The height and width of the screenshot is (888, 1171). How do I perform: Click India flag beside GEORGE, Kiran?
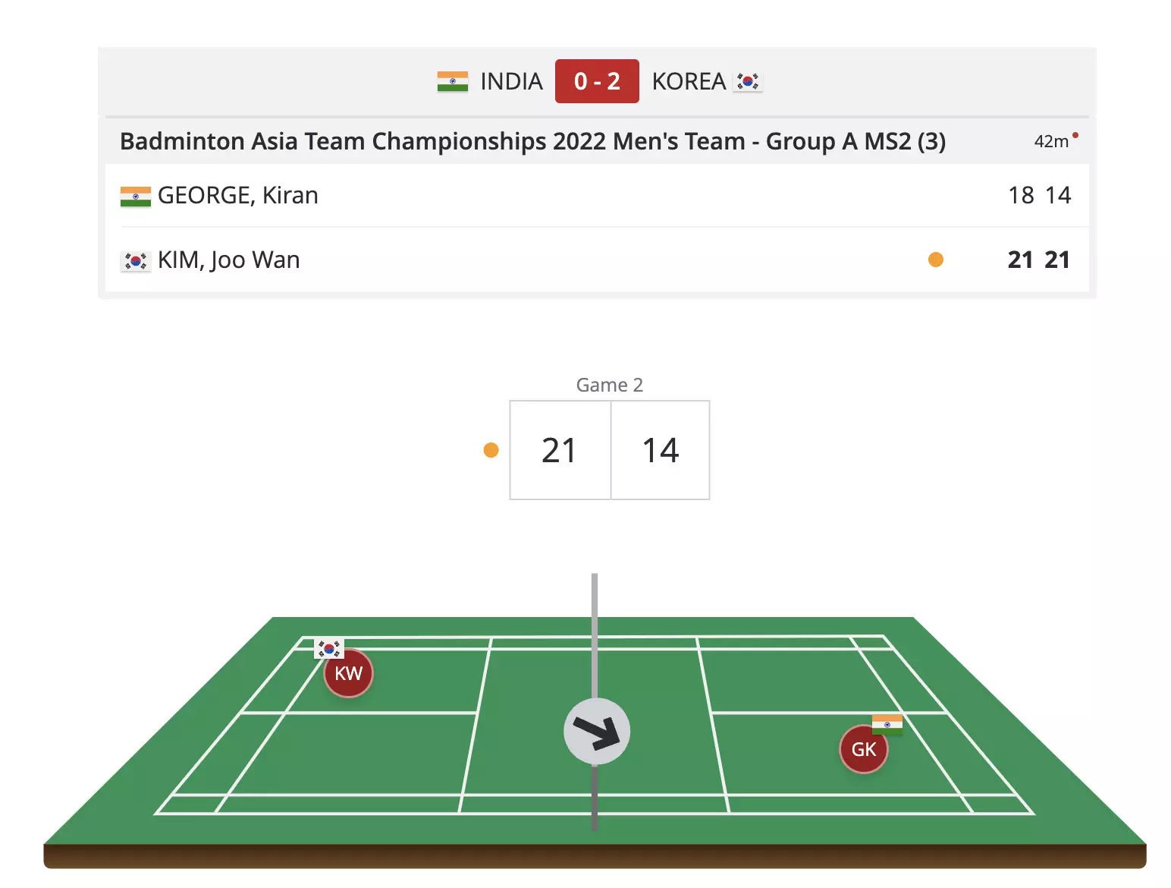pyautogui.click(x=136, y=197)
